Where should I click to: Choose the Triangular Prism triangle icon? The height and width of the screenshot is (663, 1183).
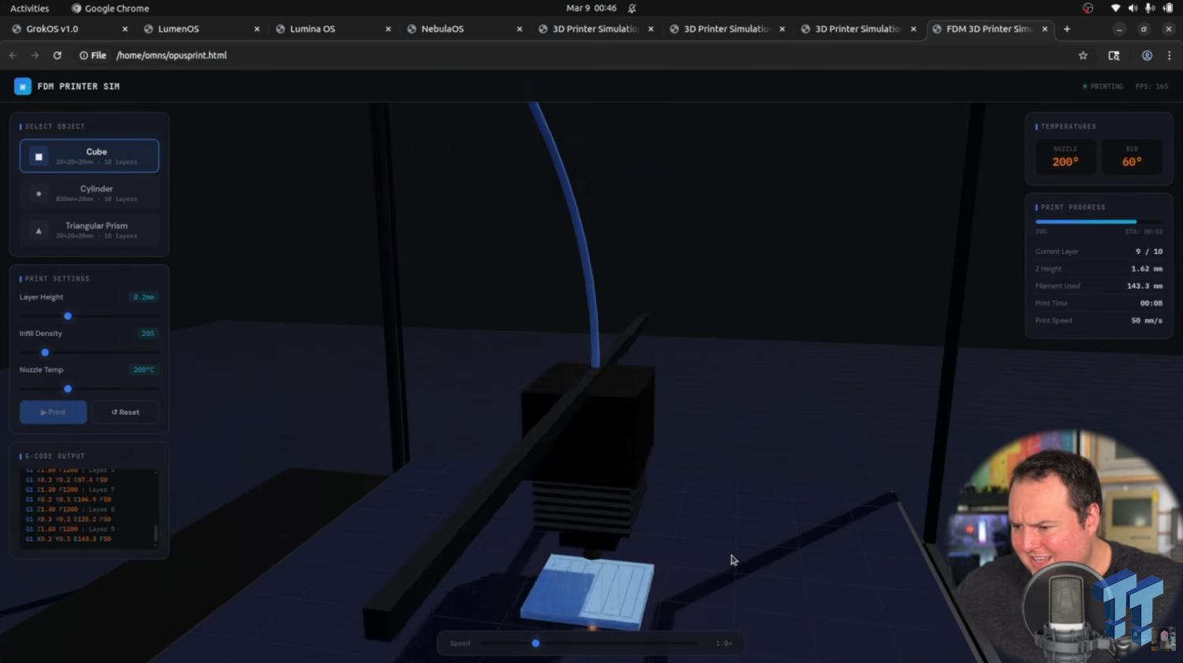(39, 230)
